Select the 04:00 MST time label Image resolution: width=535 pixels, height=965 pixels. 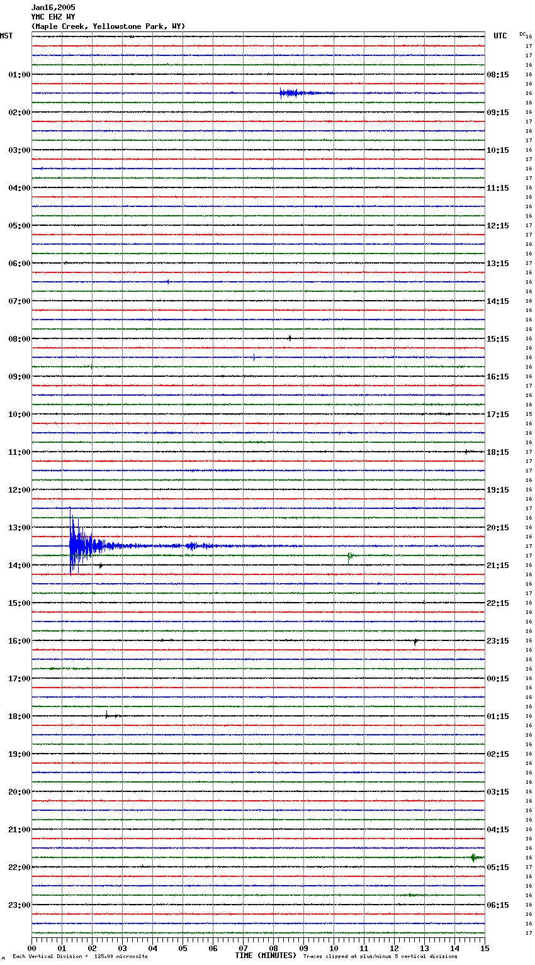click(x=20, y=188)
